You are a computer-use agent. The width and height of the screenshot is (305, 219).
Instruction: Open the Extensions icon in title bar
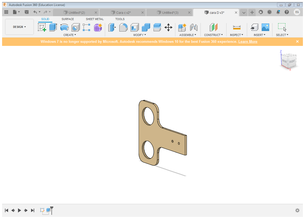261,12
